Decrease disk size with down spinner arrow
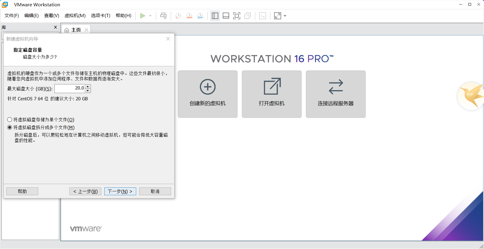The height and width of the screenshot is (249, 484). coord(88,90)
